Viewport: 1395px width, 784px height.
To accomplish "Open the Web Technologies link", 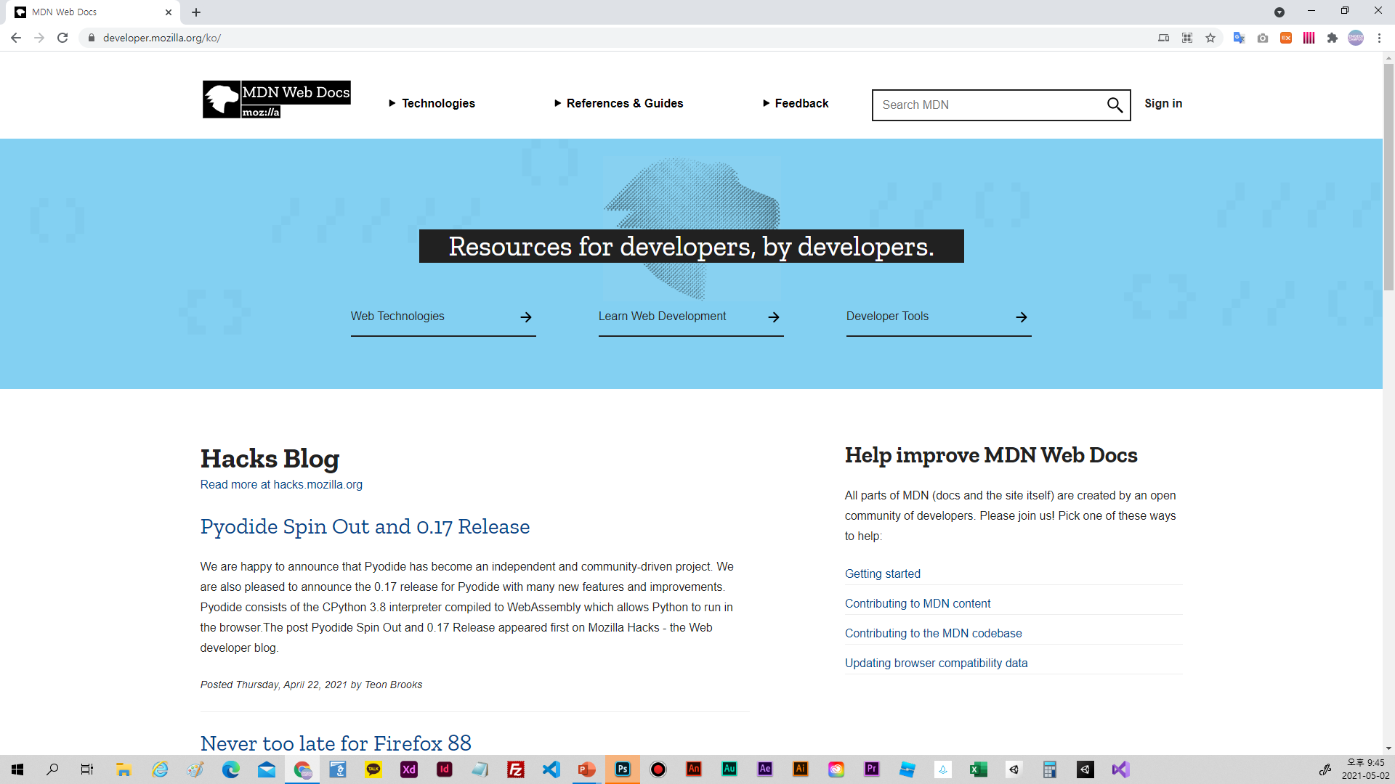I will point(443,317).
